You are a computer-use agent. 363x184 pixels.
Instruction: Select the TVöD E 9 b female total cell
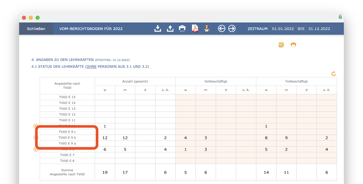(105, 138)
